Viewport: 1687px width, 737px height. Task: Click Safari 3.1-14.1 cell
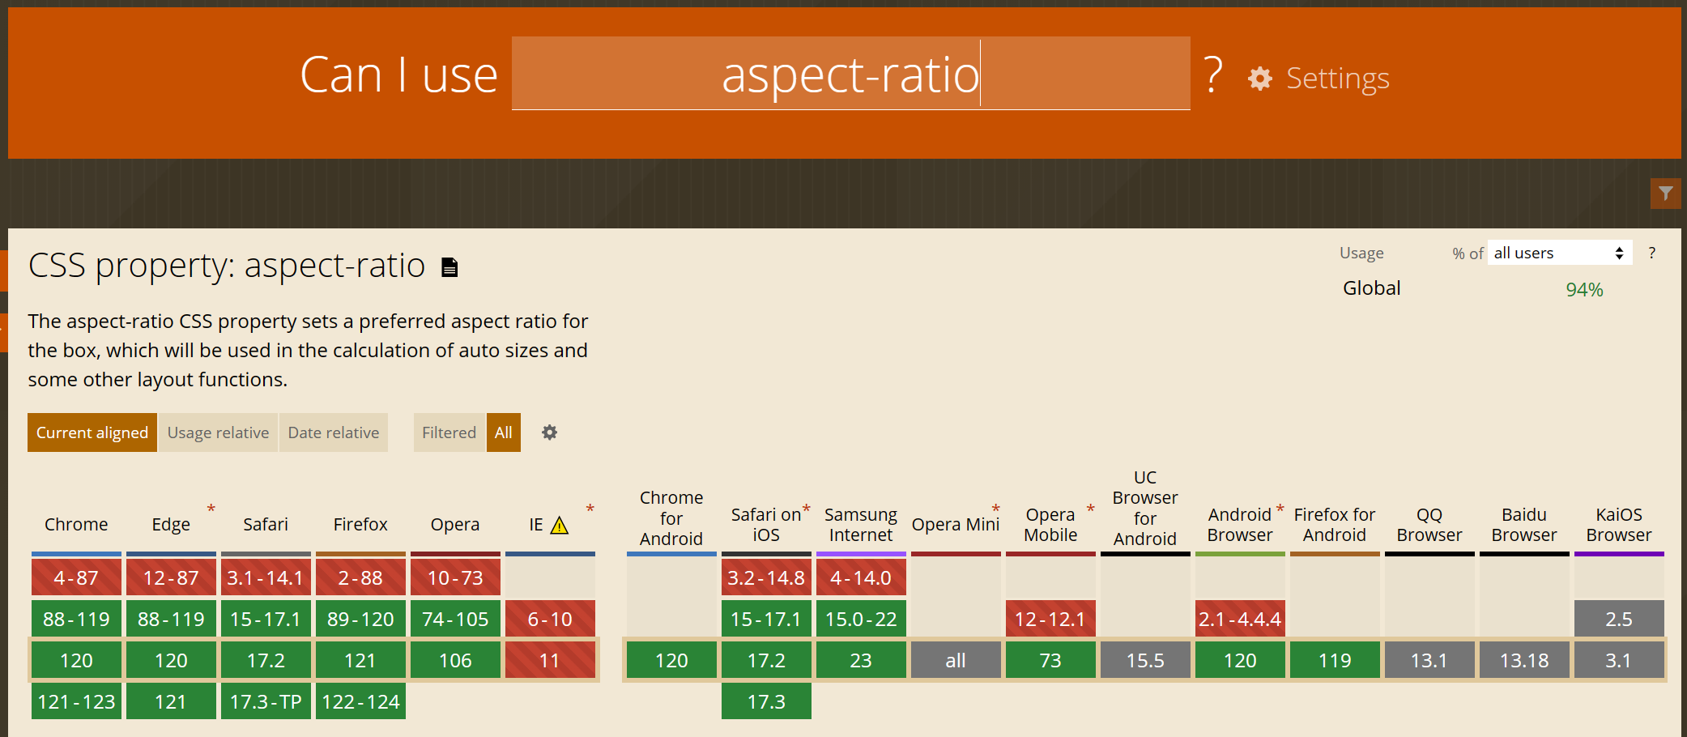point(266,577)
